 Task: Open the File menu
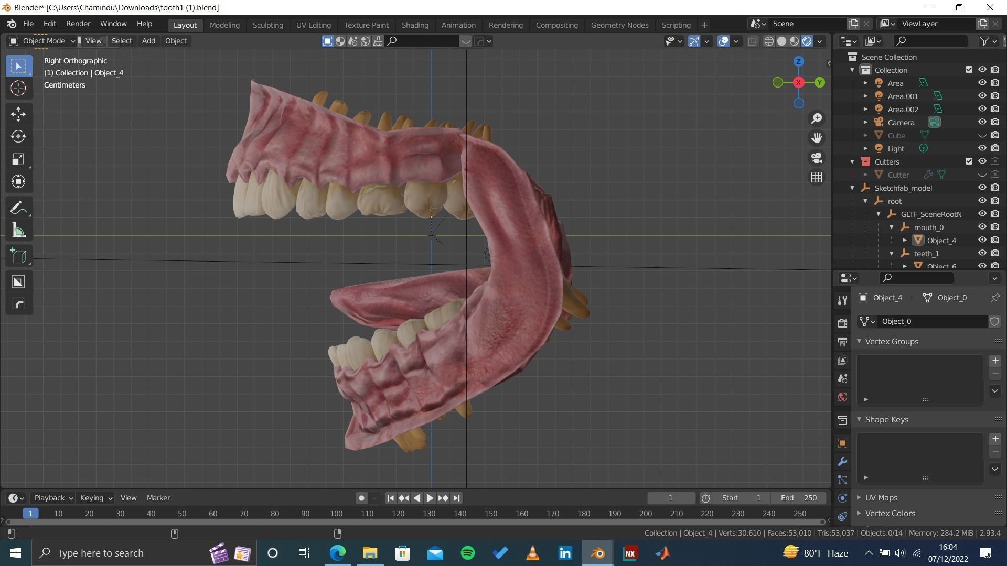(28, 24)
